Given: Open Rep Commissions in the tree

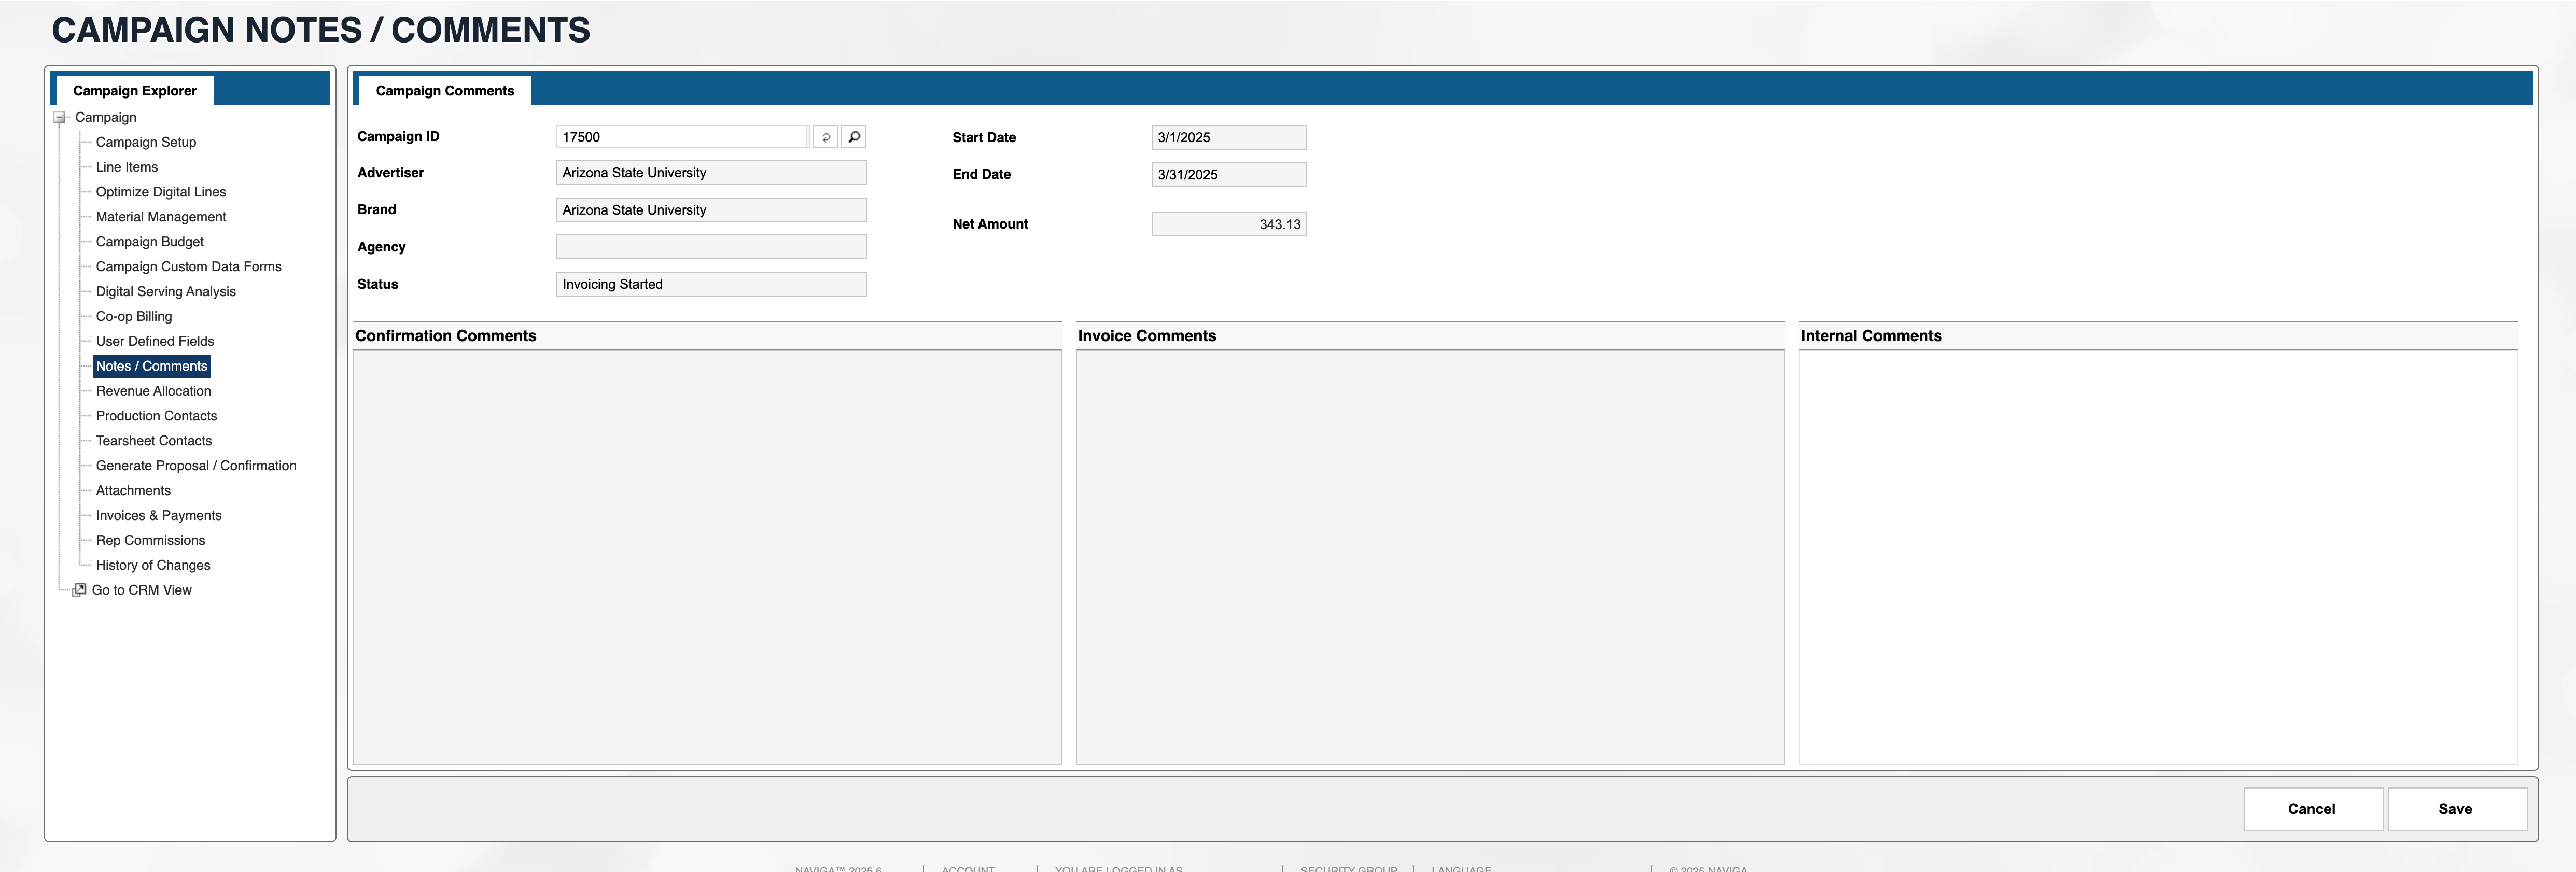Looking at the screenshot, I should (x=150, y=540).
